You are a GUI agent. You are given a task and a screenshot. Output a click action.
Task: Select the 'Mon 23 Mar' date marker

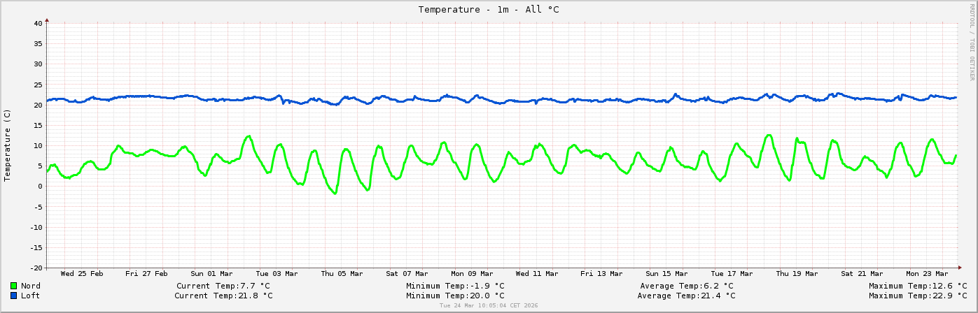pos(927,274)
